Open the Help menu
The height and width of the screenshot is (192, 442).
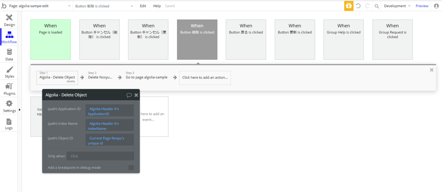(157, 6)
